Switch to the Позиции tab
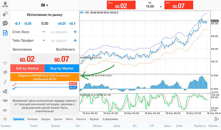 click(x=32, y=119)
